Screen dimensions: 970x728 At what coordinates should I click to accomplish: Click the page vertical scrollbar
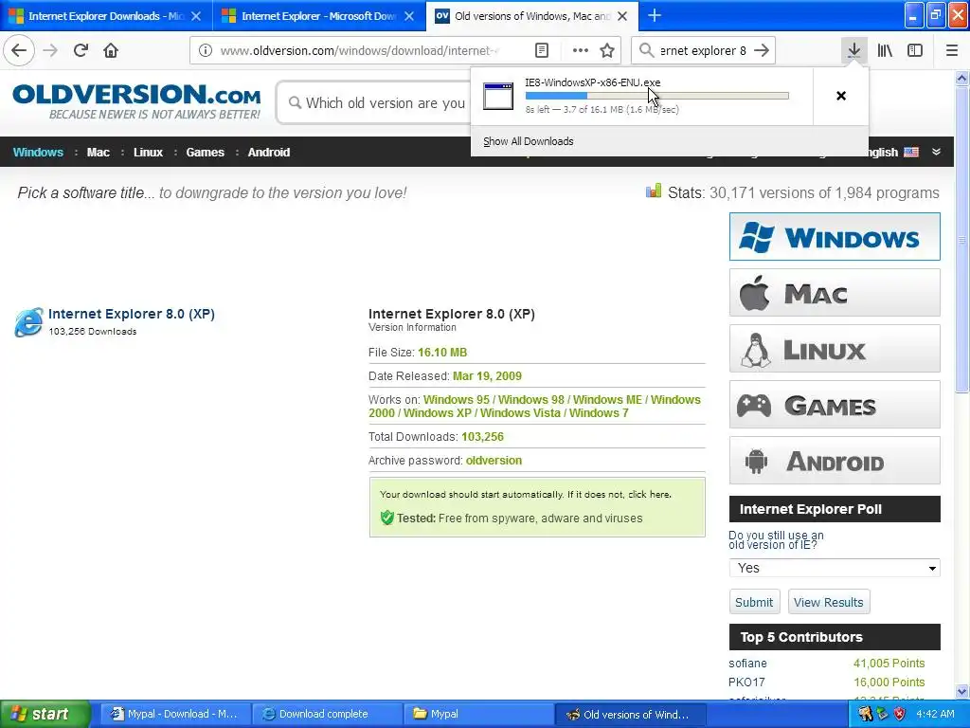pyautogui.click(x=961, y=240)
